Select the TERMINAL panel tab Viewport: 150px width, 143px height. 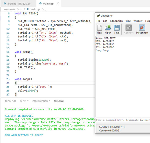[x=59, y=101]
